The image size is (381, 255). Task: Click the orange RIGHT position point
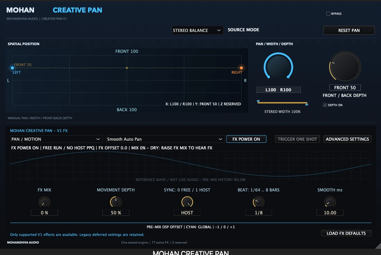click(241, 68)
